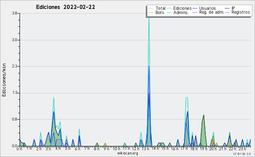This screenshot has height=157, width=255.
Task: Click the 1.5 y-axis value
Action: click(14, 93)
